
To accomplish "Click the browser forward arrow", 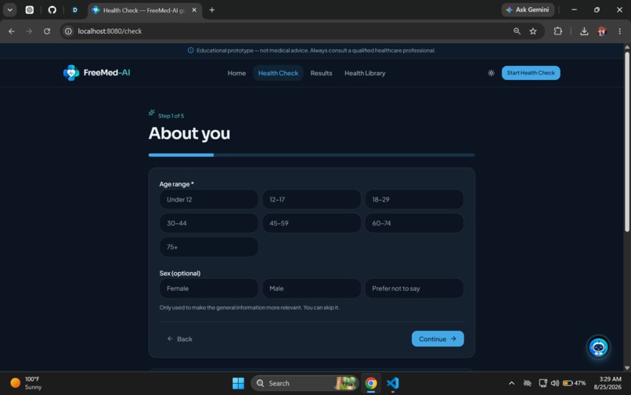I will tap(29, 31).
